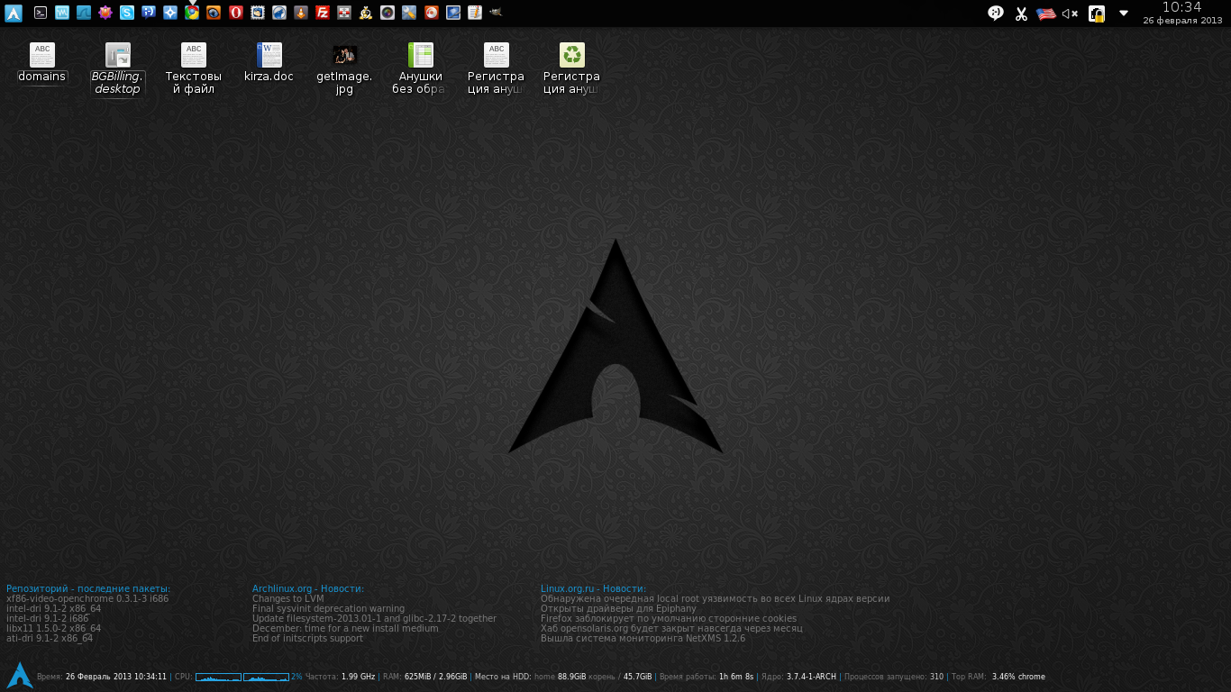Open the network padlock tray icon
This screenshot has height=692, width=1231.
coord(1097,14)
